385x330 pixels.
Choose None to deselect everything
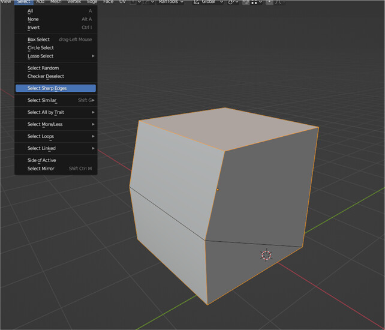(x=56, y=19)
